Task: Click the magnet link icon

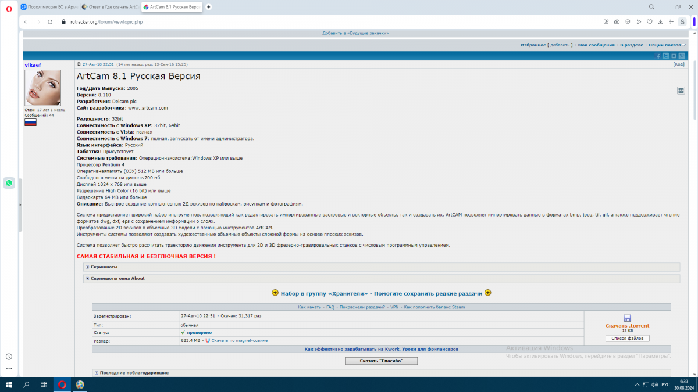Action: [208, 340]
